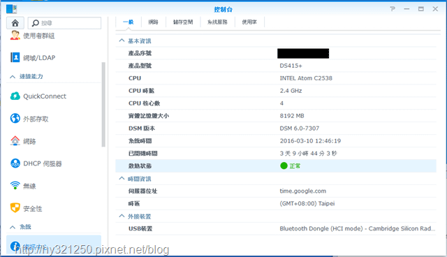Click the CPU 核心數 label
The width and height of the screenshot is (447, 257).
145,103
